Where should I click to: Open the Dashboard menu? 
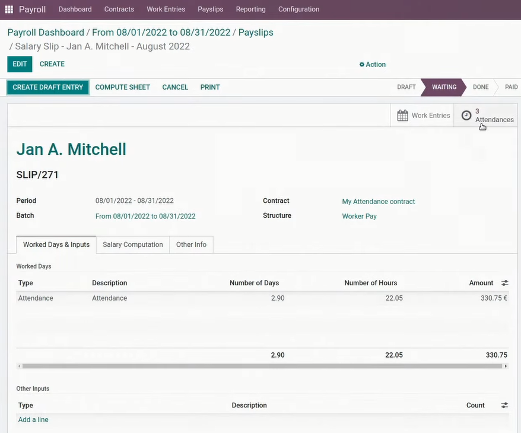click(75, 9)
